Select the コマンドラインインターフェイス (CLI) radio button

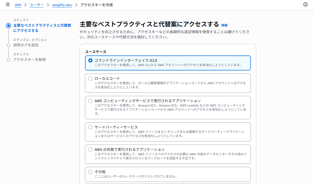click(x=90, y=60)
